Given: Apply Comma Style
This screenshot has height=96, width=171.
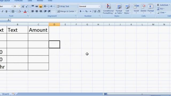Looking at the screenshot, I should point(90,11).
